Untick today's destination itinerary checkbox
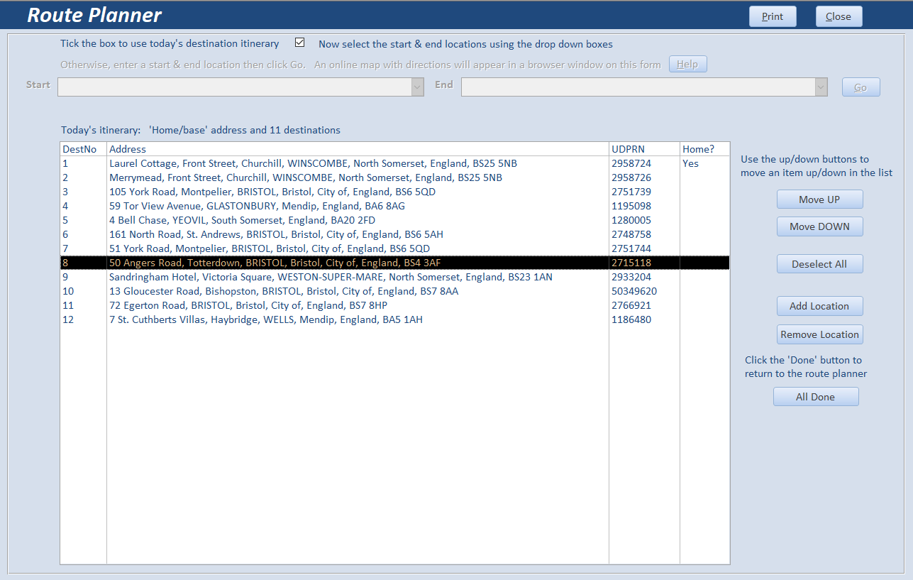Screen dimensions: 913x580 click(299, 43)
